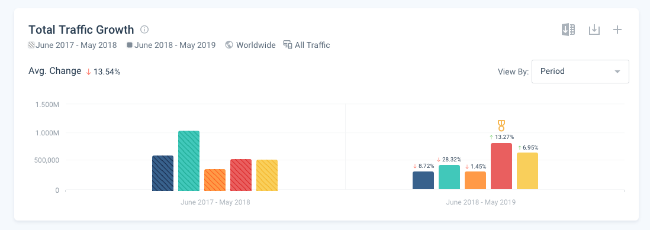Select the striped teal bar
Screen dimensions: 650x230
(189, 161)
